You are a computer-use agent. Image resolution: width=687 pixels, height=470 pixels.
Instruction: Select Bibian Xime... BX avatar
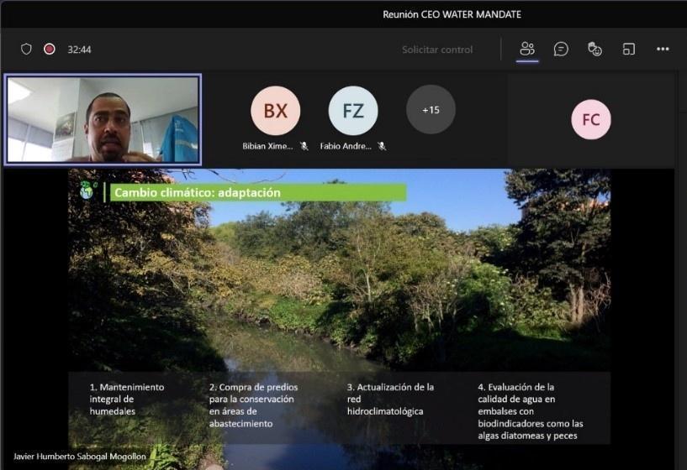tap(275, 111)
